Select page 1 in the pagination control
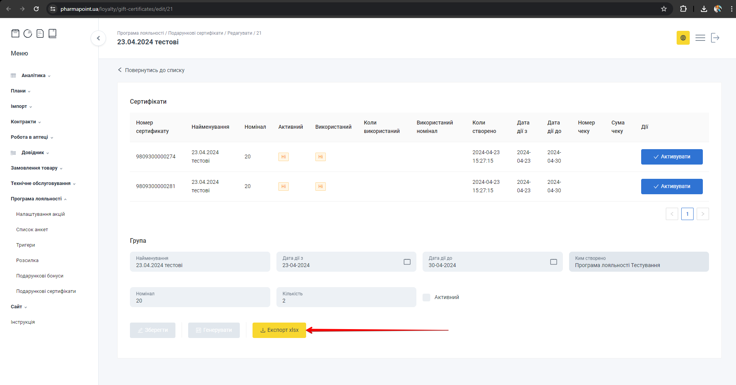Screen dimensions: 736x385 (x=687, y=214)
